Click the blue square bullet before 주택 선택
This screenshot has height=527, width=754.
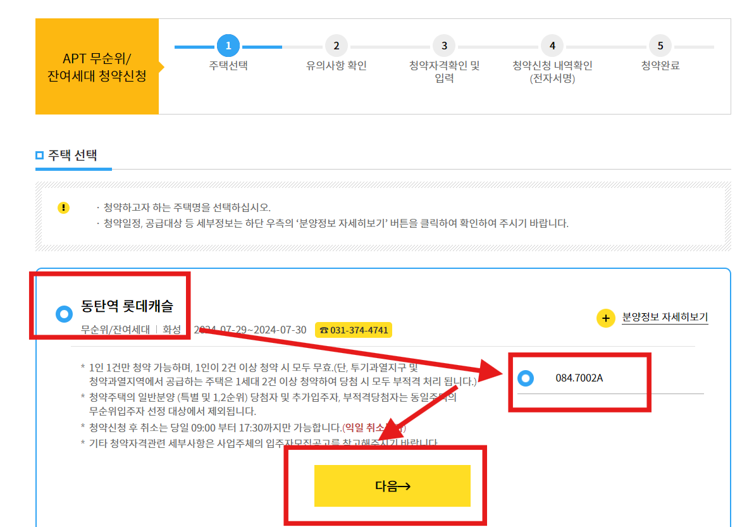pyautogui.click(x=39, y=155)
